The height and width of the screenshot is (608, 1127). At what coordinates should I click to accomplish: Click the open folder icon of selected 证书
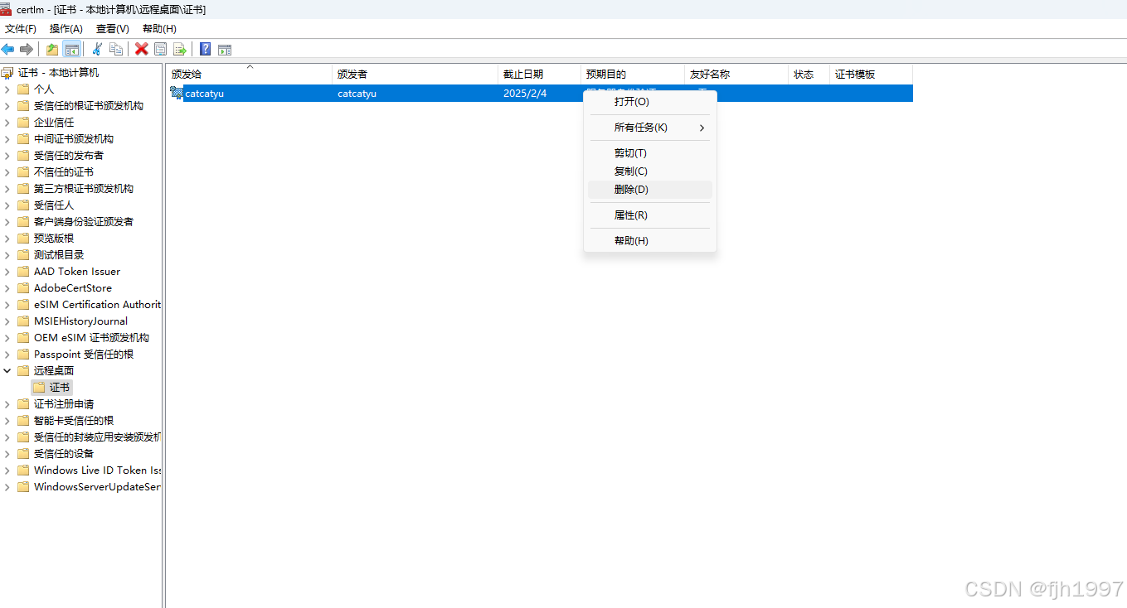point(39,387)
